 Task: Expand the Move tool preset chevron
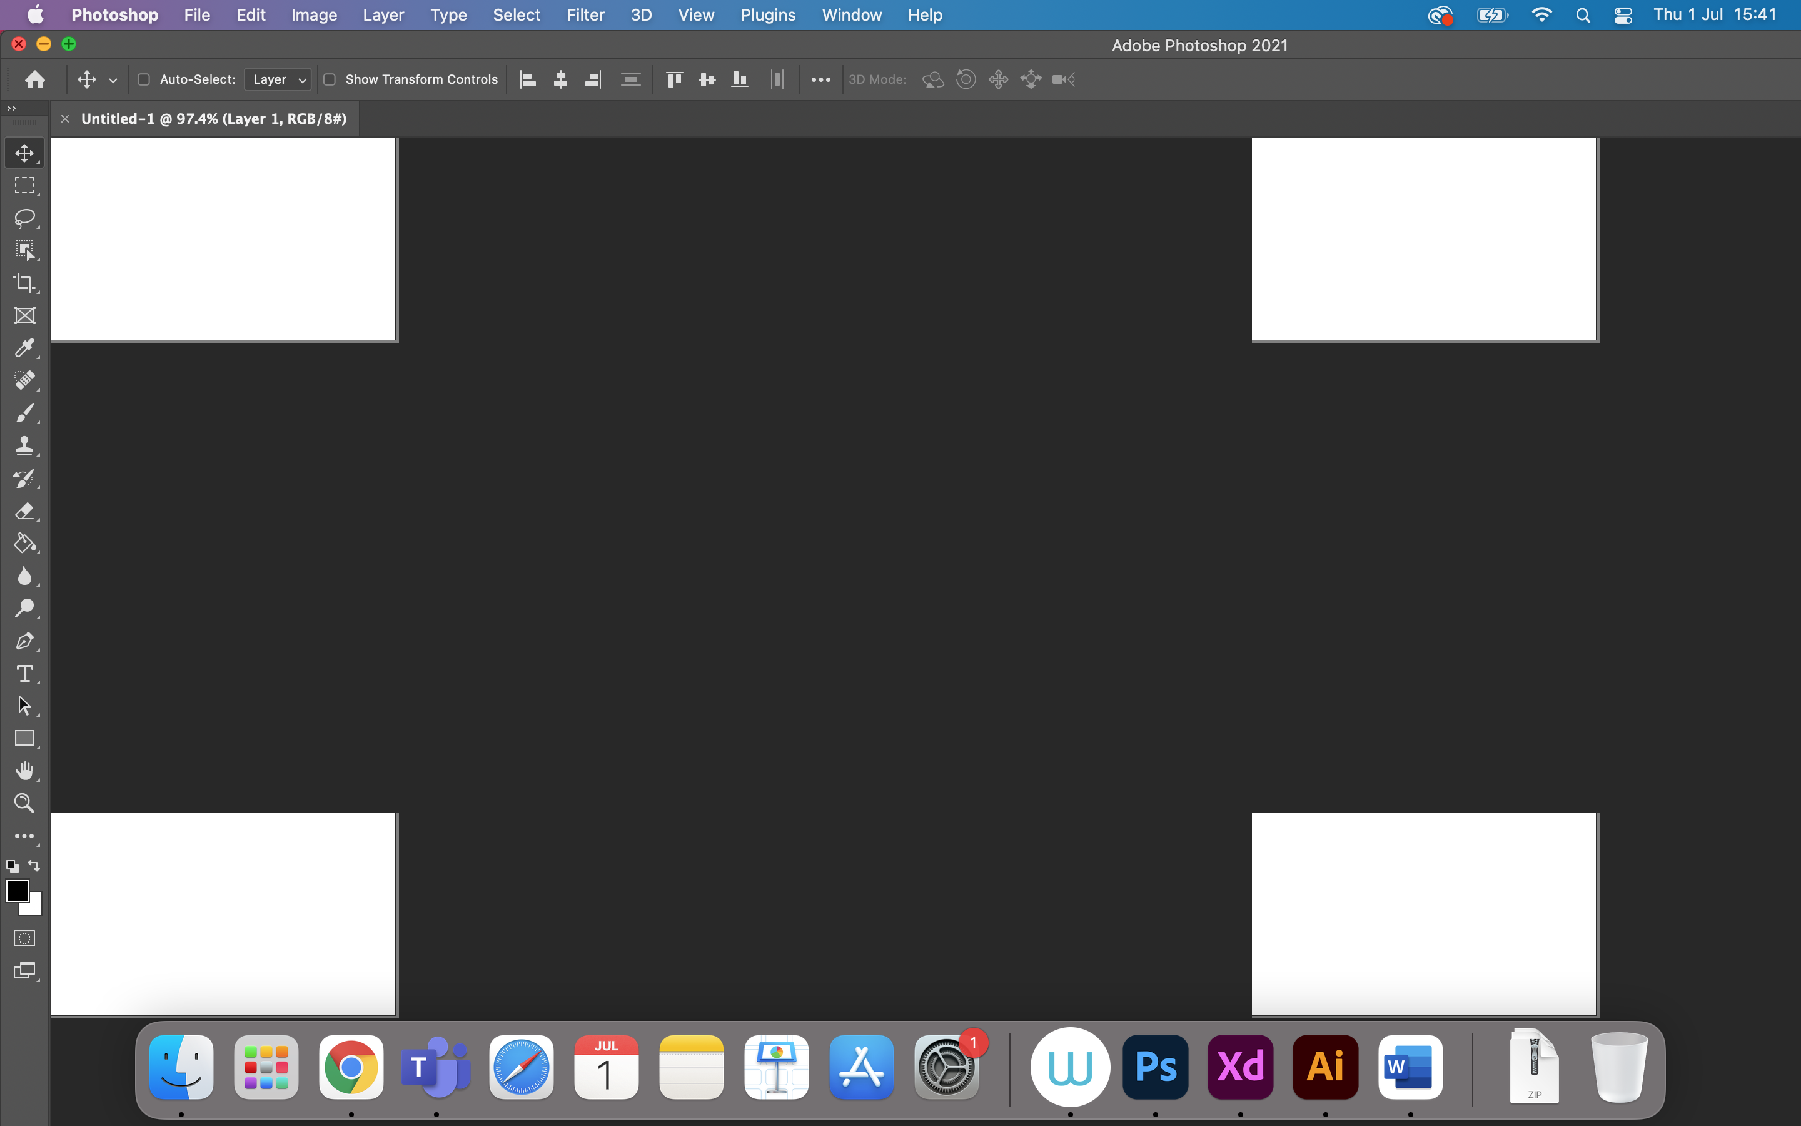113,79
